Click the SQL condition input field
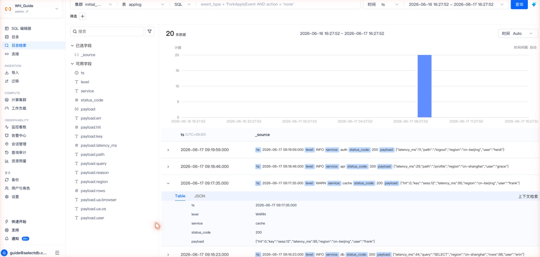 [x=278, y=4]
